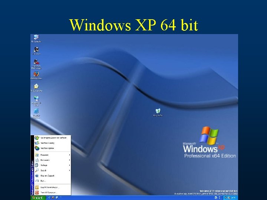Open language bar options beside the help icon
Viewport: 267px width, 200px height.
point(220,198)
